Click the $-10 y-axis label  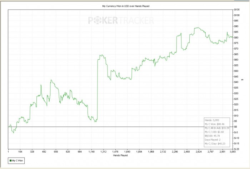pyautogui.click(x=236, y=138)
